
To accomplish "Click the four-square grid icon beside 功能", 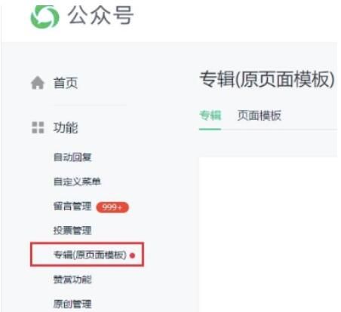I will pyautogui.click(x=38, y=127).
